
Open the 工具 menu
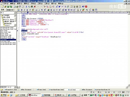click(47, 3)
